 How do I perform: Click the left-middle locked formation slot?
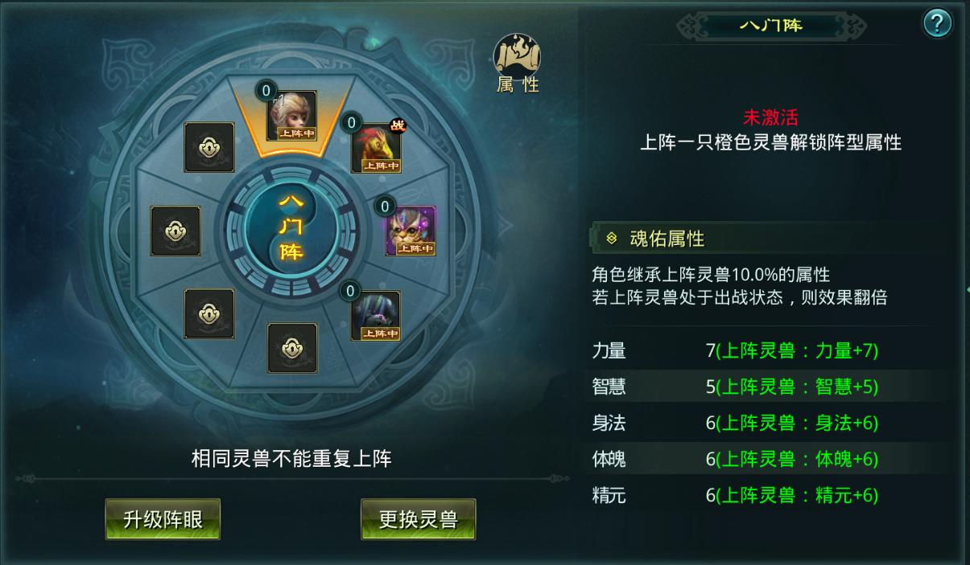point(175,231)
